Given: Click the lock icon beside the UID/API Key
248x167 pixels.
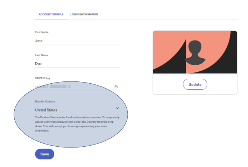Looking at the screenshot, I should click(x=116, y=87).
